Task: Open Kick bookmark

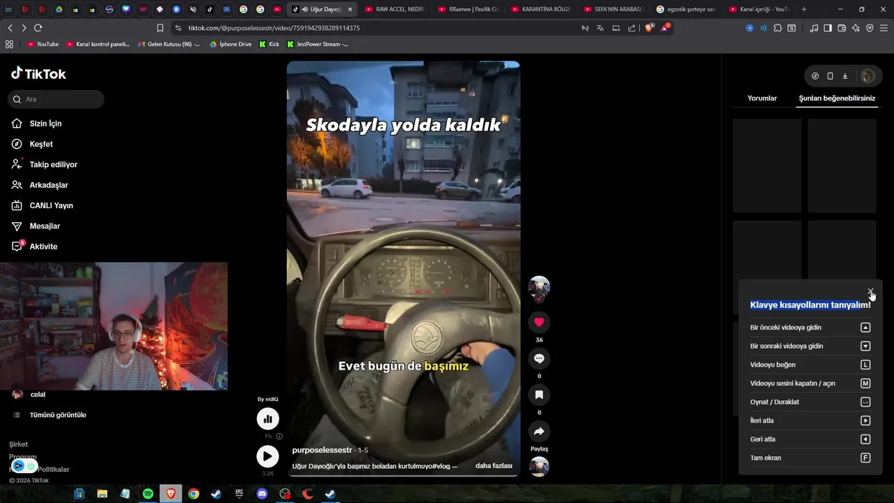Action: coord(269,44)
